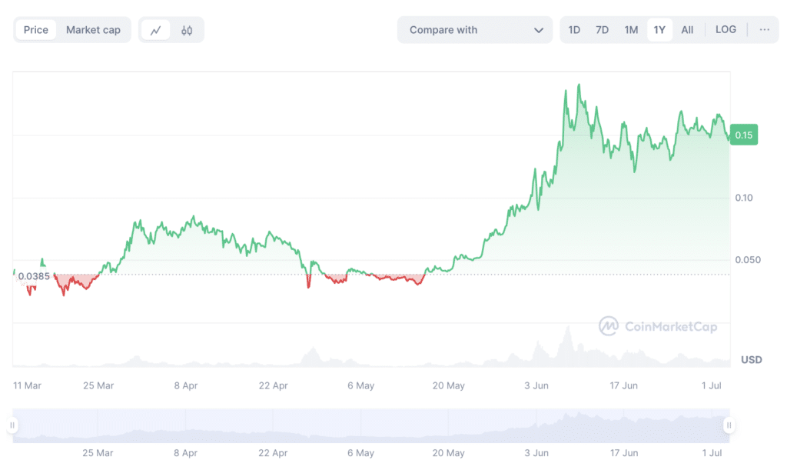The width and height of the screenshot is (787, 470).
Task: Expand Compare with using chevron arrow
Action: pos(538,30)
